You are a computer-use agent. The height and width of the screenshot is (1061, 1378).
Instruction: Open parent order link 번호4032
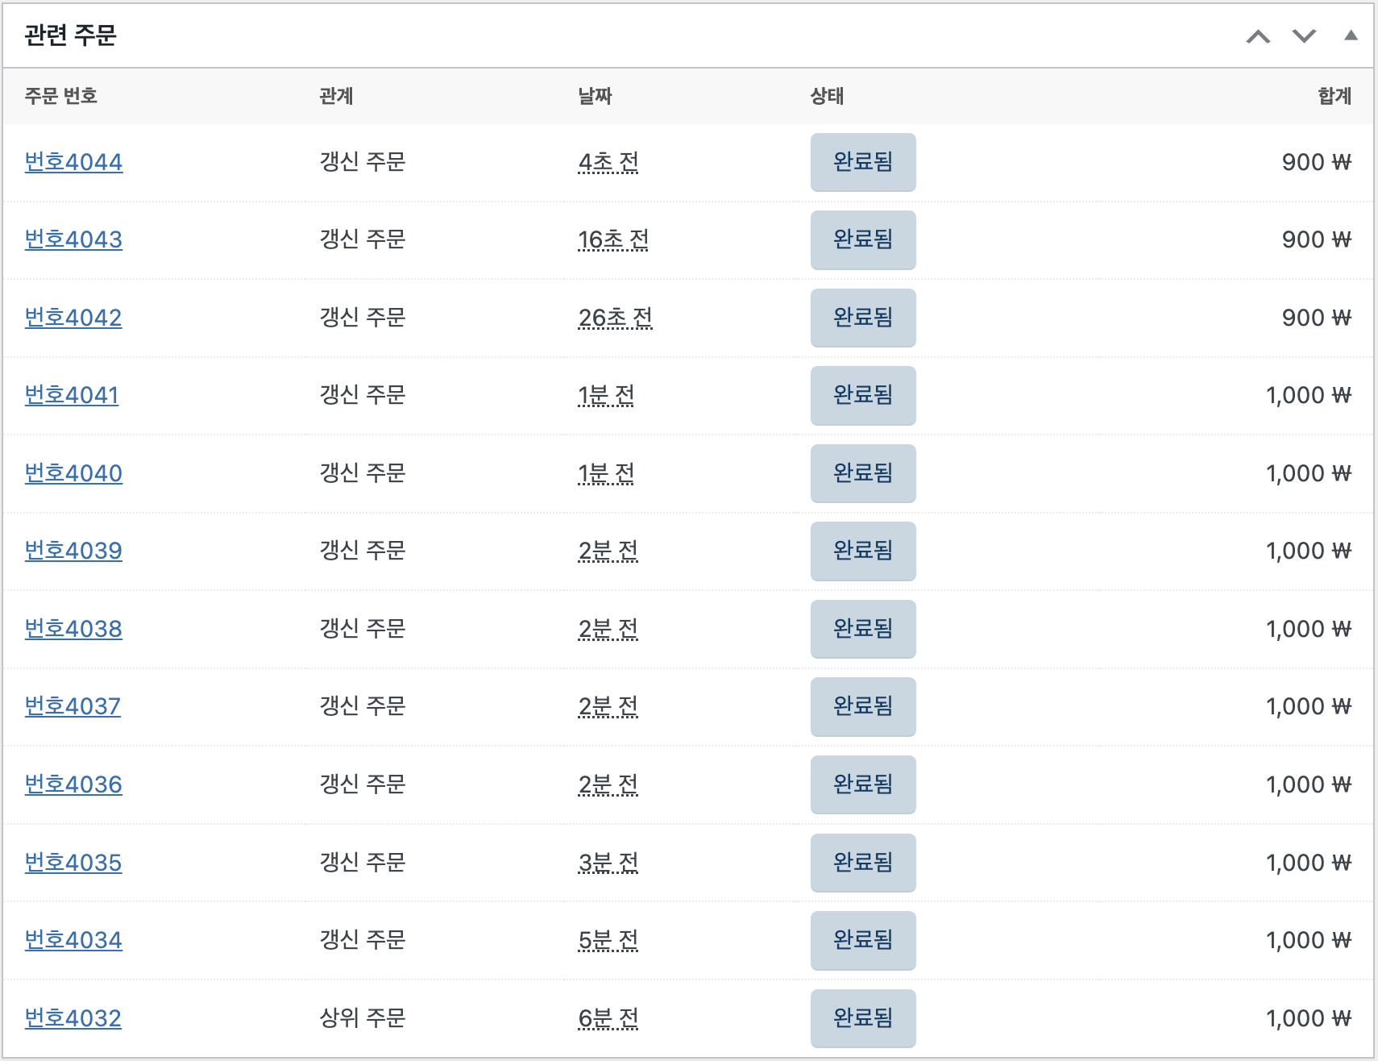pyautogui.click(x=73, y=1018)
